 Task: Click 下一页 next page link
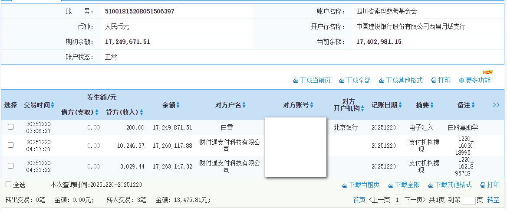pos(415,200)
